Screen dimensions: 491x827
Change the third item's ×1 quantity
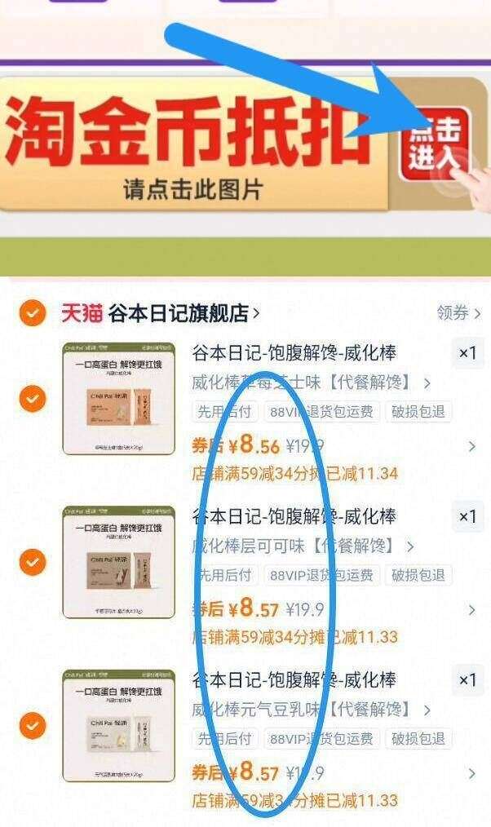[x=468, y=680]
